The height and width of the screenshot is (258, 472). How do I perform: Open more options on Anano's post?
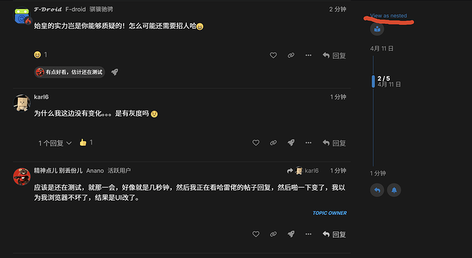309,234
